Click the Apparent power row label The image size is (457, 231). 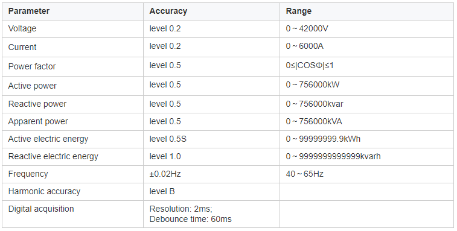coord(38,122)
